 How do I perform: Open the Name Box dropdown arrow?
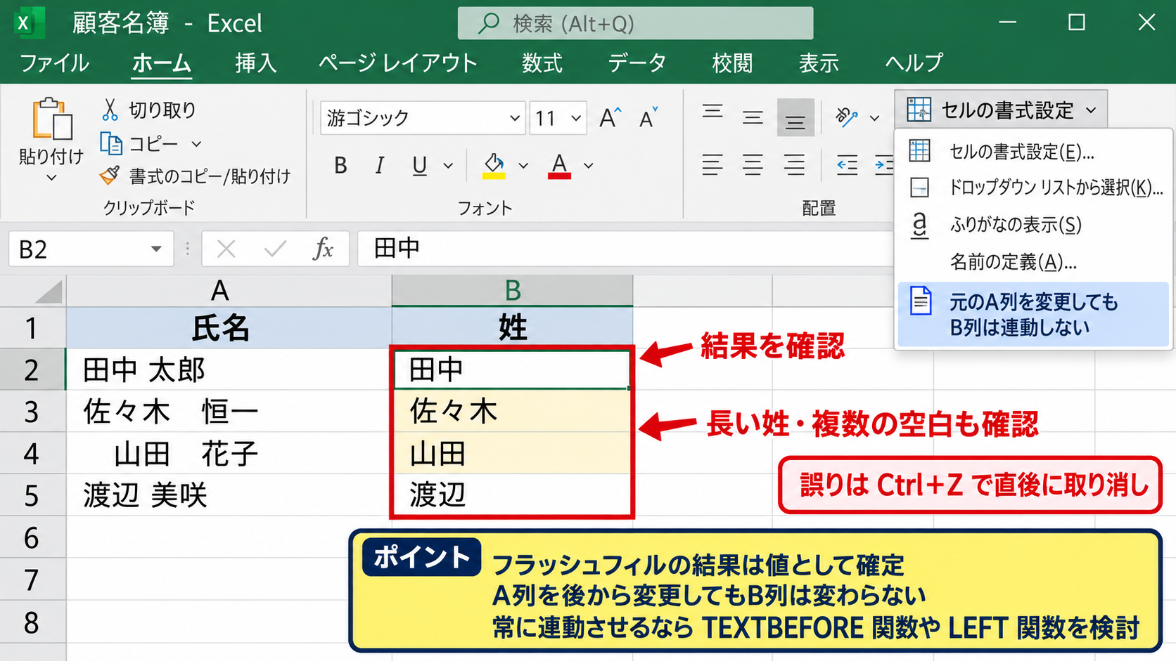156,249
